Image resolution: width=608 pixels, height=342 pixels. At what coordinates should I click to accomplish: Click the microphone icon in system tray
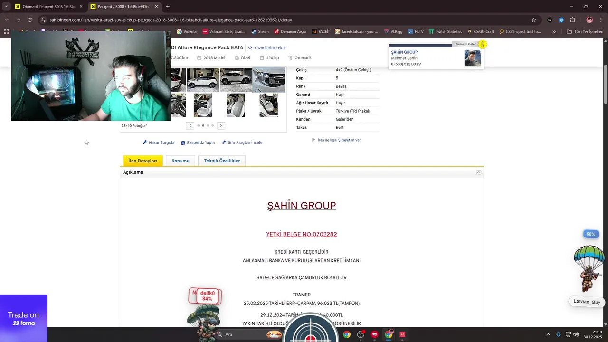click(558, 334)
